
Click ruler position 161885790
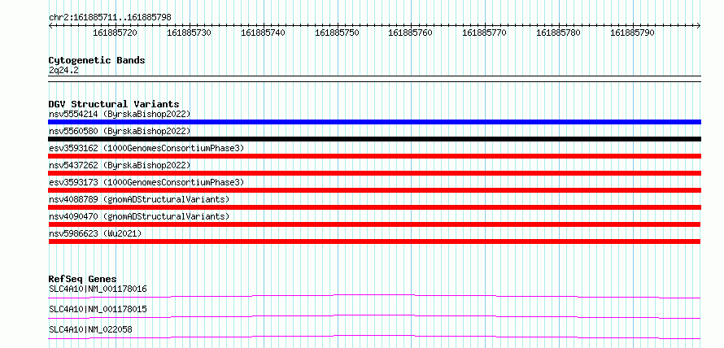pyautogui.click(x=633, y=33)
